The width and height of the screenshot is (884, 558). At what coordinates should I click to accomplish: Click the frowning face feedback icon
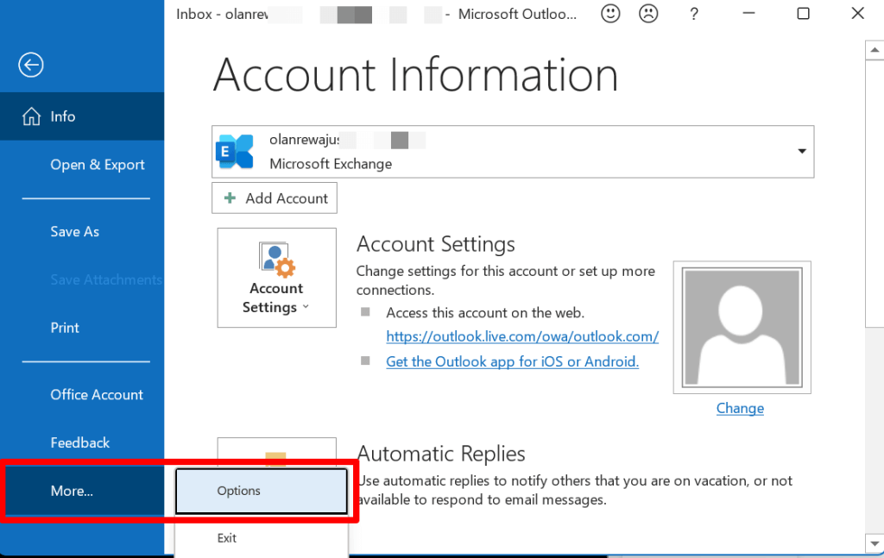[x=647, y=14]
